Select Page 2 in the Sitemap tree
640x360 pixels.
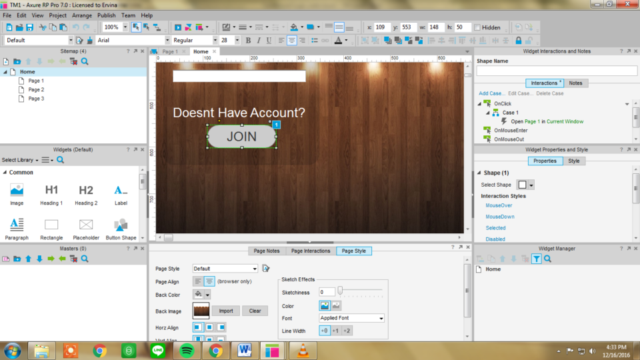(x=36, y=89)
